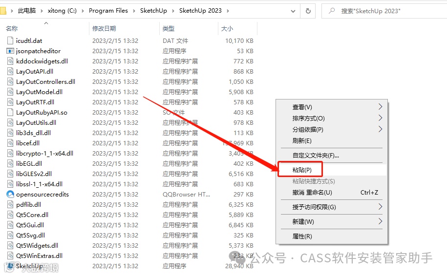Viewport: 447px width, 276px height.
Task: Select the file name libcef.dll
Action: point(28,143)
